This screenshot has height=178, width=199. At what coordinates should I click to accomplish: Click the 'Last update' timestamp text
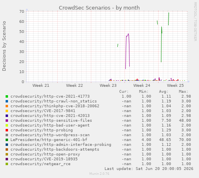coord(149,169)
